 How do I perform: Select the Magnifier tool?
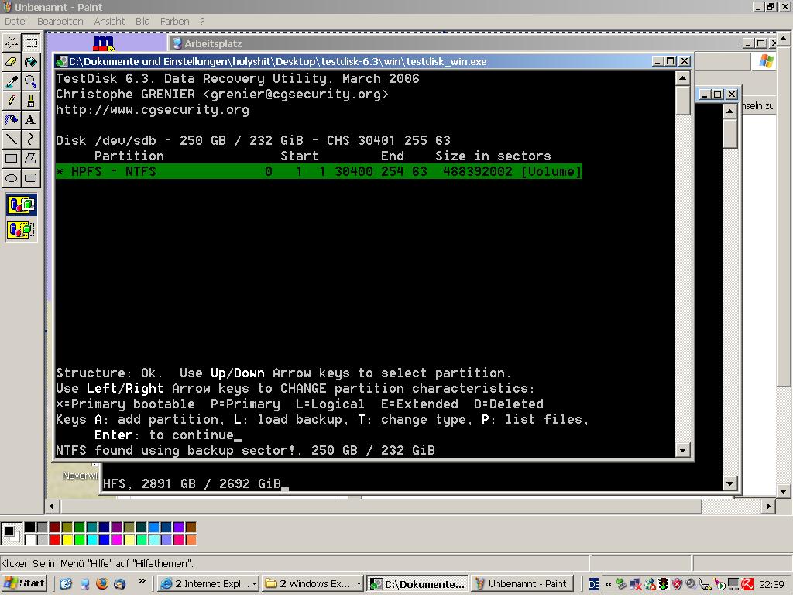pyautogui.click(x=31, y=81)
